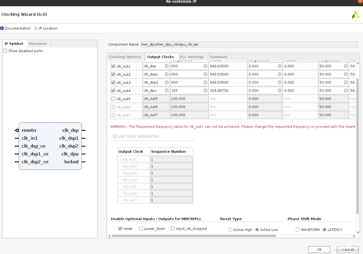The height and width of the screenshot is (254, 363).
Task: Uncheck the clk_out1 output clock
Action: point(113,66)
